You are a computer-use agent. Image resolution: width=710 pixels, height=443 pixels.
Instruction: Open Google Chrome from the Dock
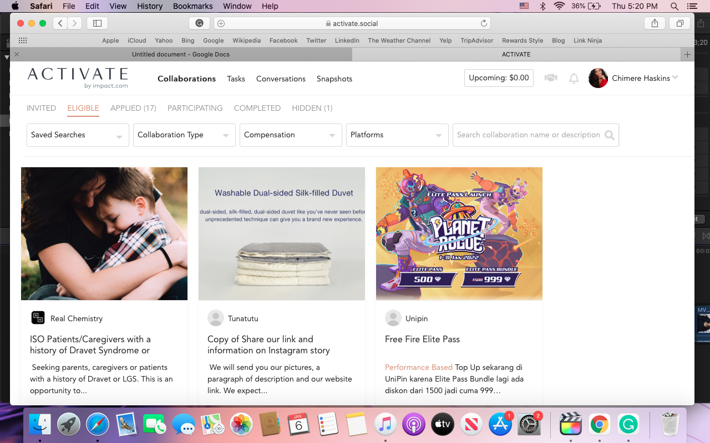(599, 425)
